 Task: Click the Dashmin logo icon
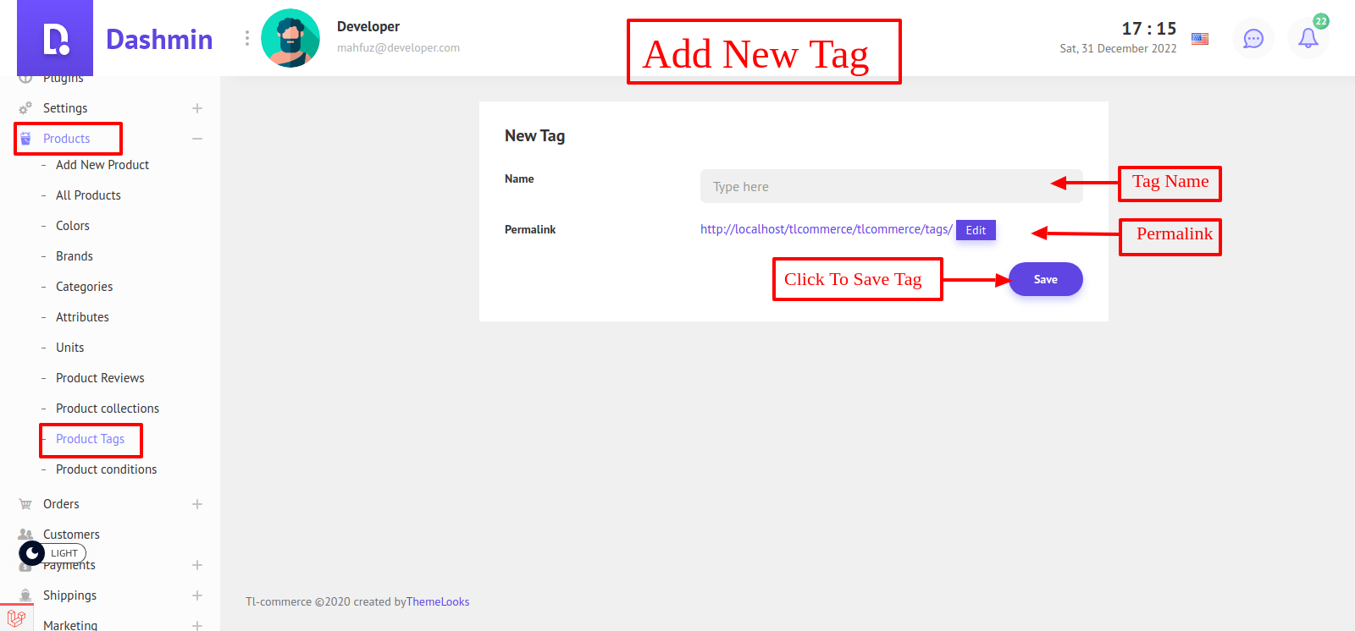coord(55,39)
